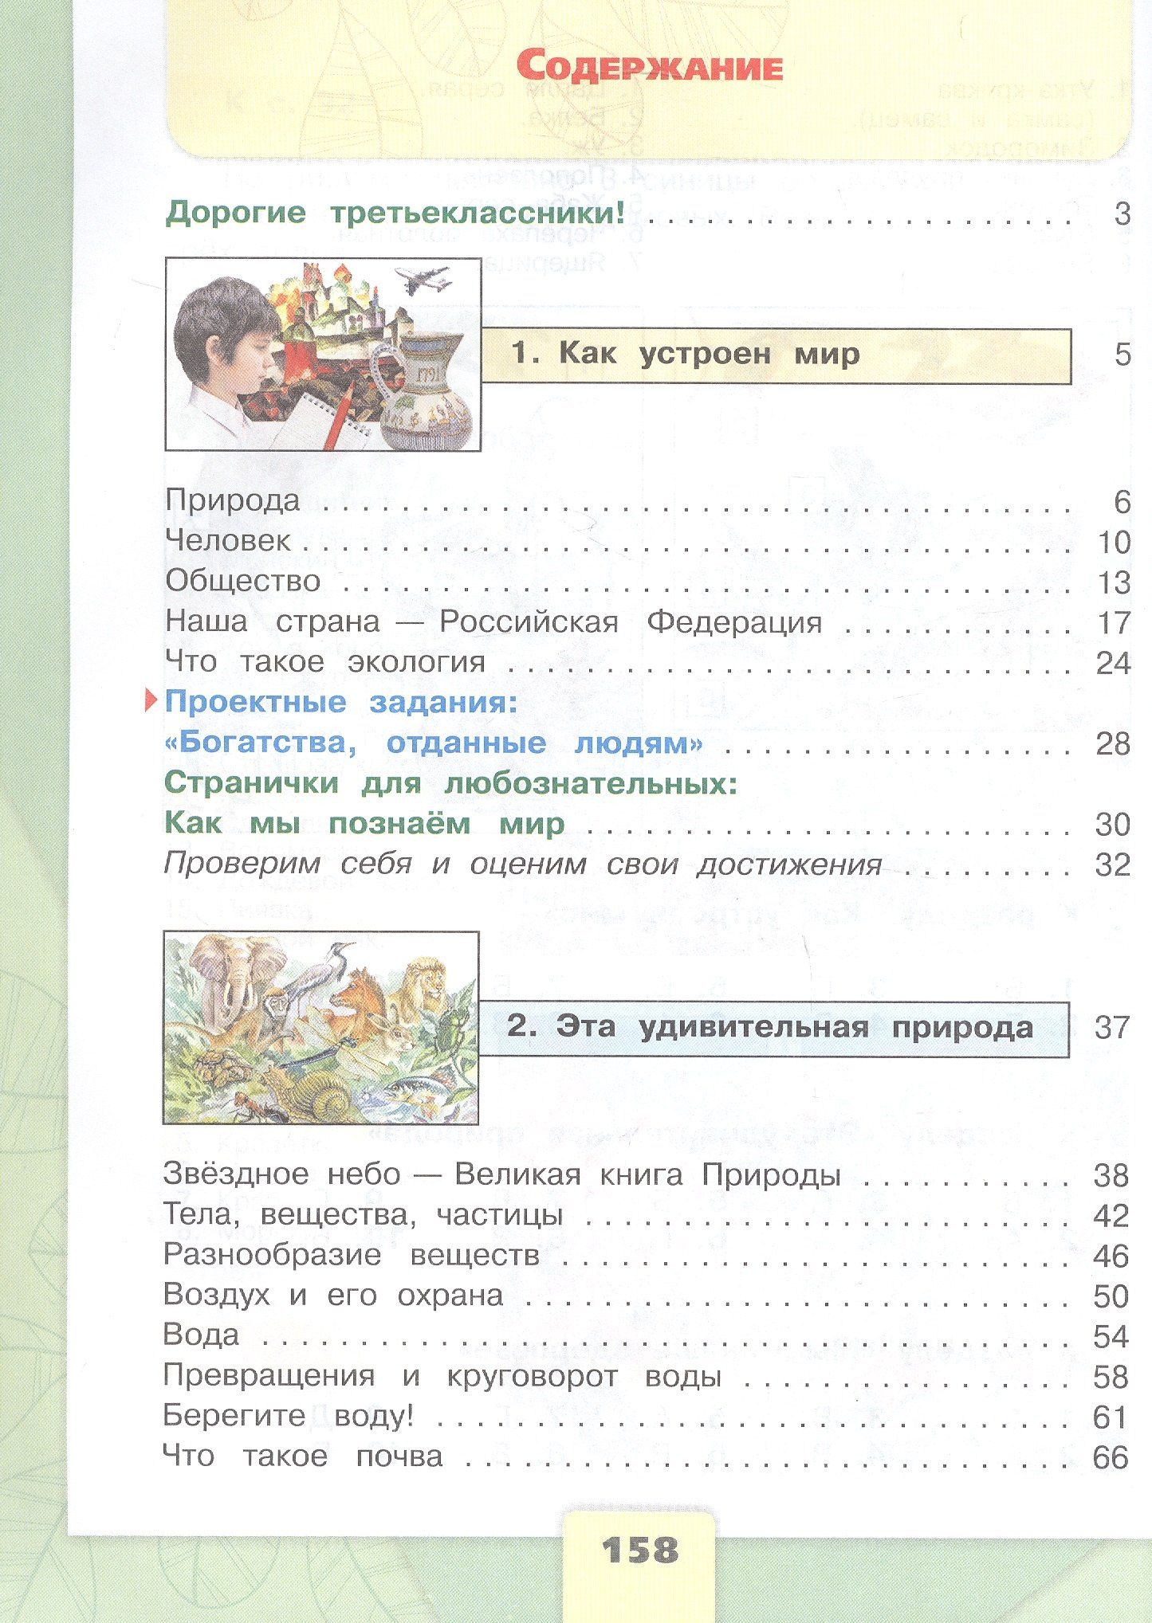1152x1623 pixels.
Task: Click section title '1. Как устроен мир'
Action: point(686,353)
